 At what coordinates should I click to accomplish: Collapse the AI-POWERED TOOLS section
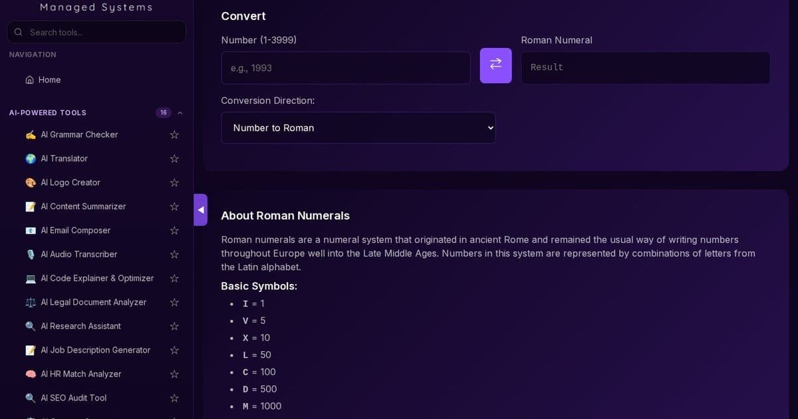179,112
